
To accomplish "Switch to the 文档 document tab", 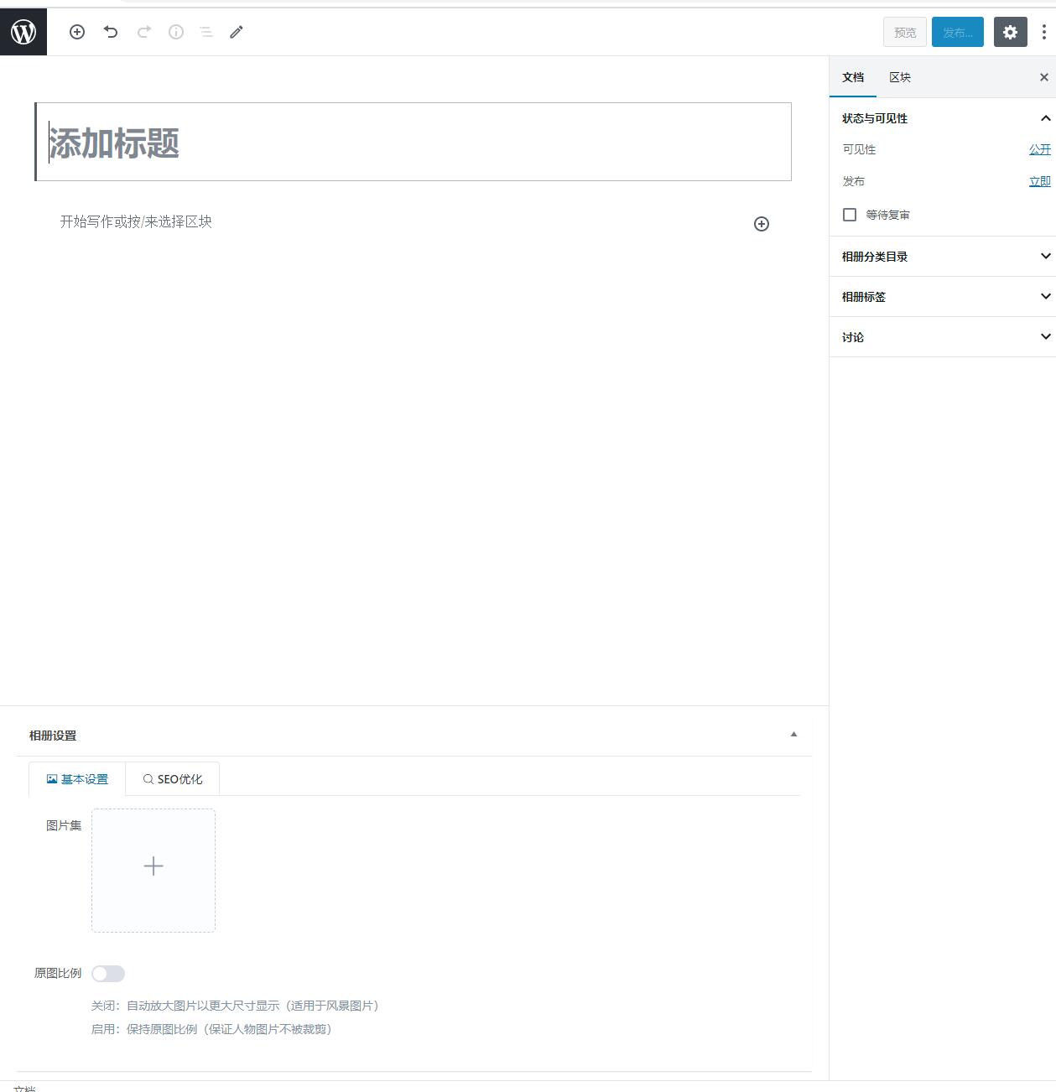I will click(x=853, y=77).
